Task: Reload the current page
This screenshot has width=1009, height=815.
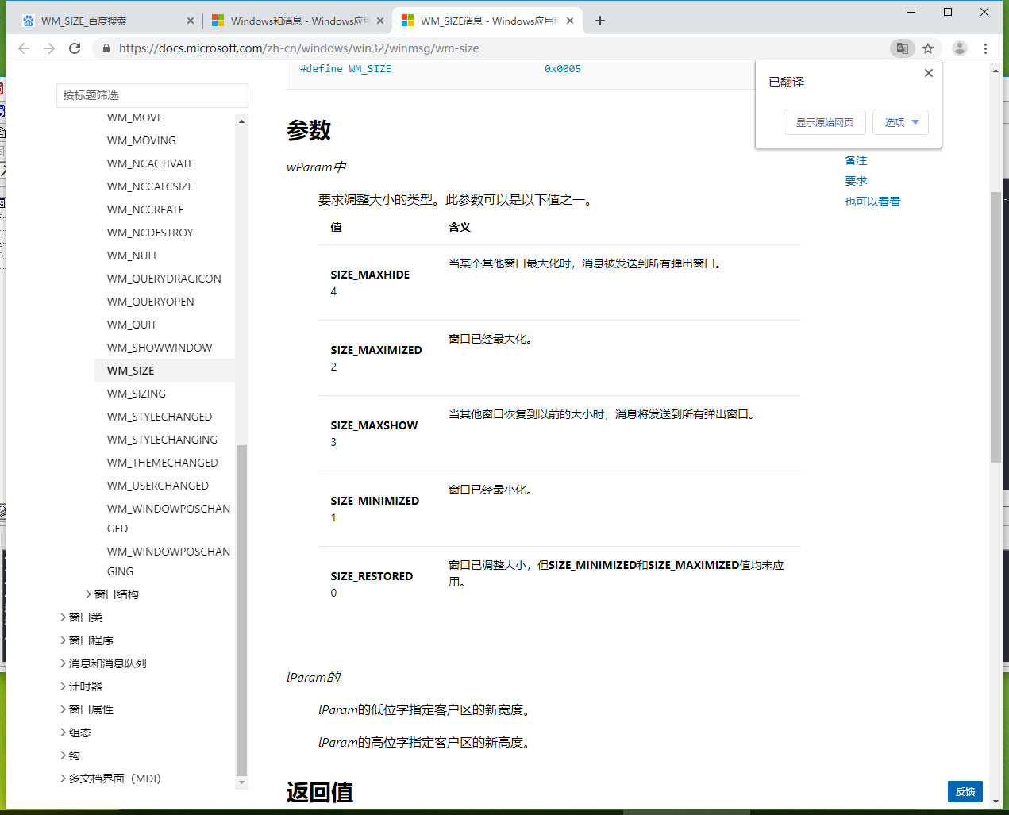Action: click(75, 48)
